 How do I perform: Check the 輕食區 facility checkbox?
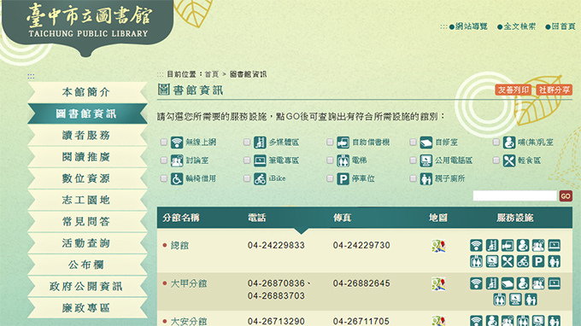click(496, 160)
